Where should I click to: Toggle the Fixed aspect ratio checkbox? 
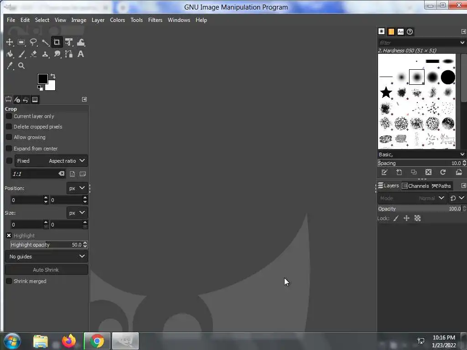coord(9,161)
